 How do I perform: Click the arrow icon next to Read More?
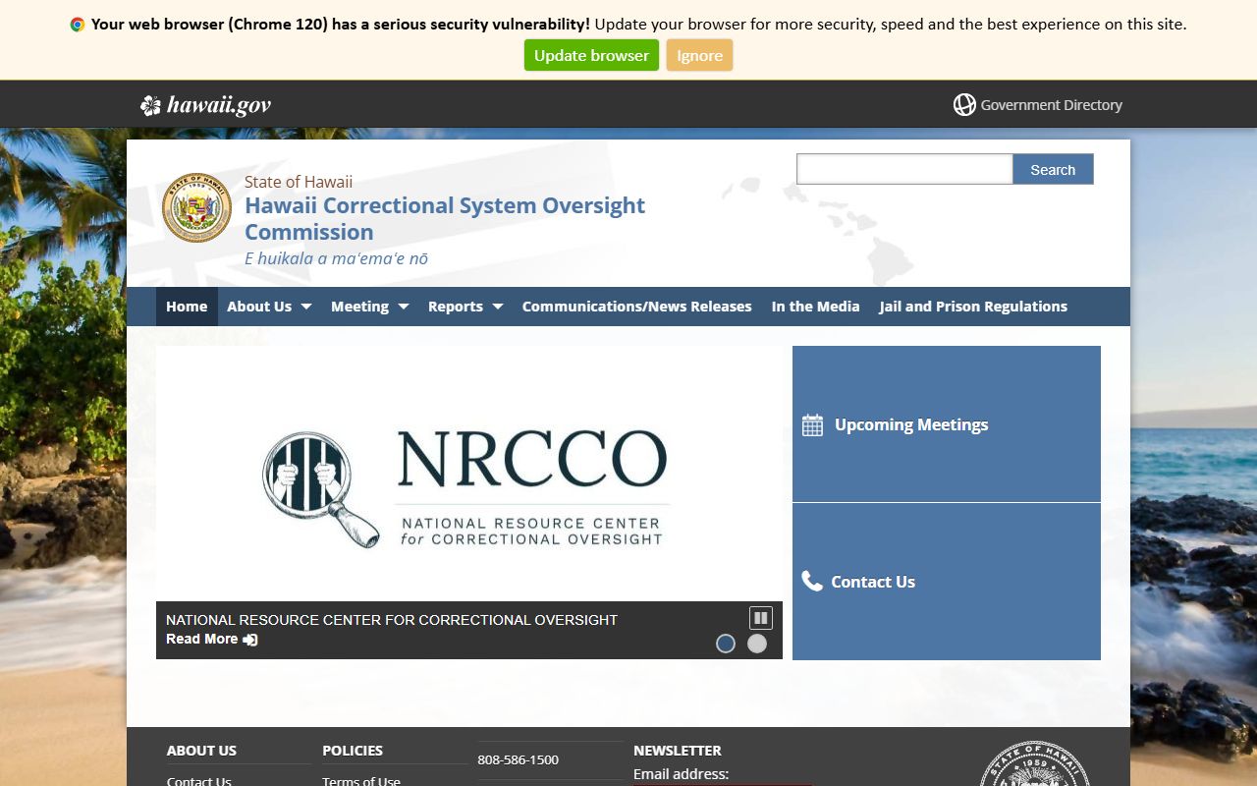tap(250, 640)
